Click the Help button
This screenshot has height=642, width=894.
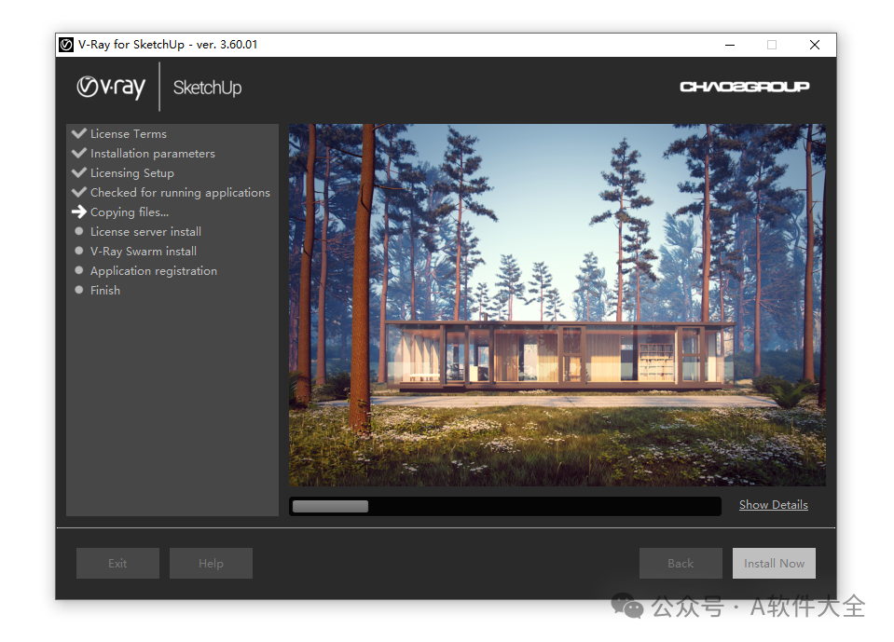pyautogui.click(x=211, y=564)
